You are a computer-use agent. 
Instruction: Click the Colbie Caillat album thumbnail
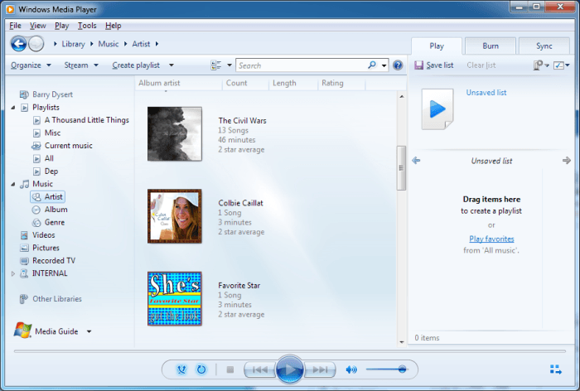[175, 216]
